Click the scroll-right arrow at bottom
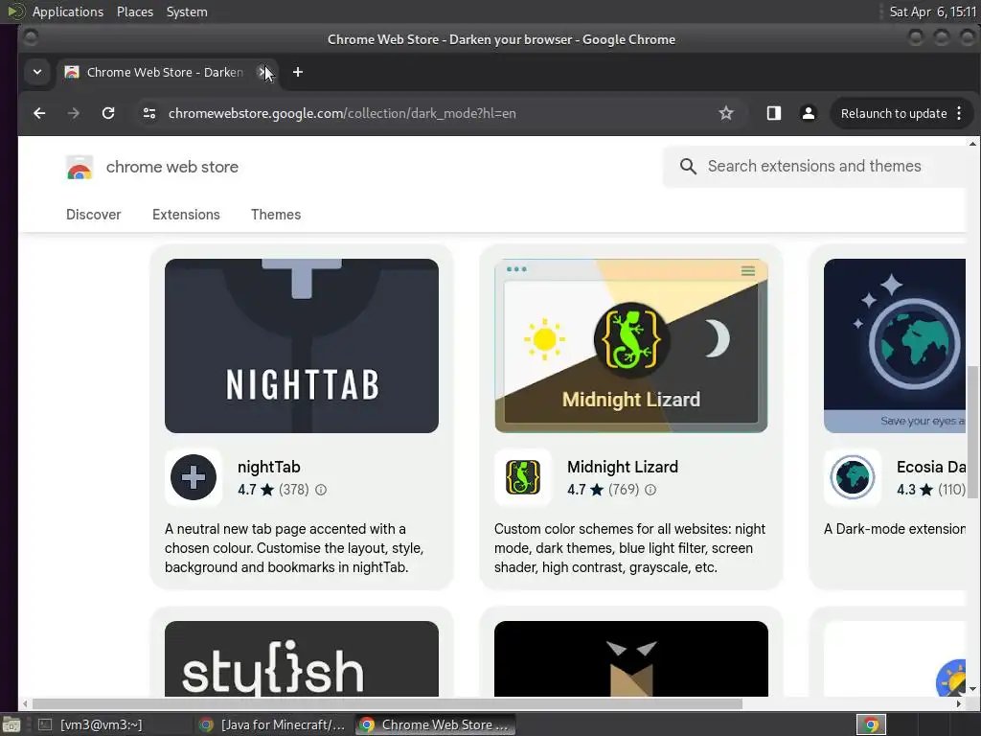 [958, 704]
